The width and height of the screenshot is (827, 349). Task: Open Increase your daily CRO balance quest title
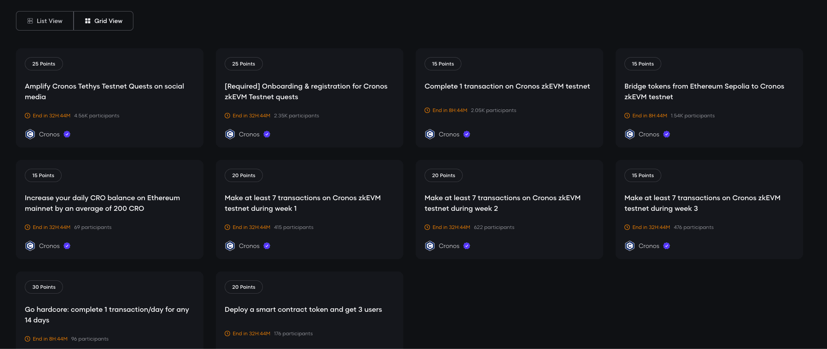(102, 203)
